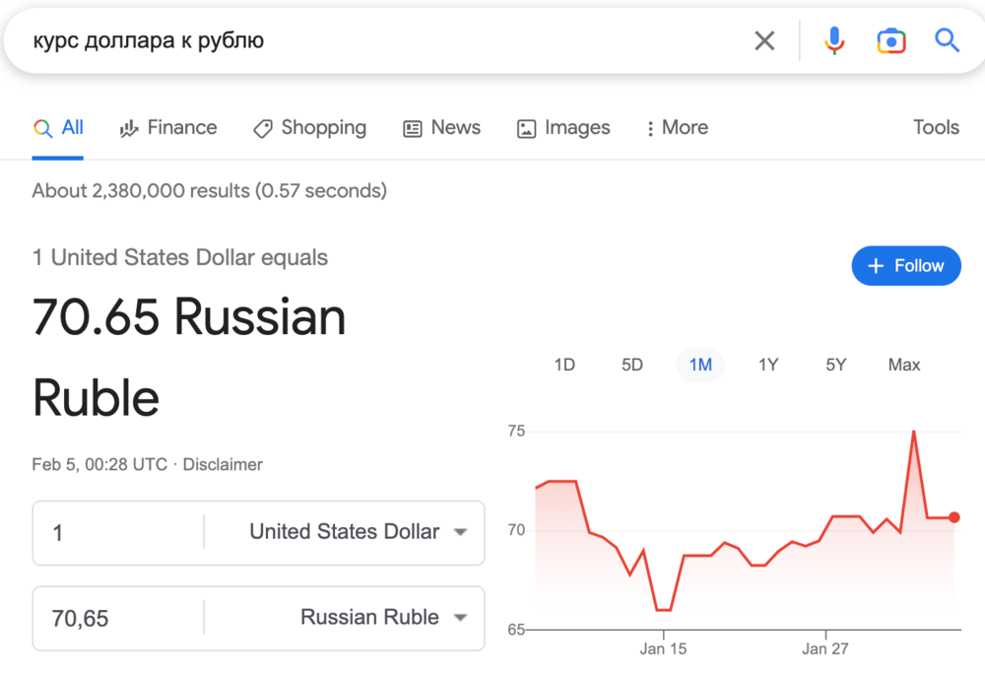Clear the search box with the X icon
This screenshot has height=677, width=985.
[x=764, y=40]
